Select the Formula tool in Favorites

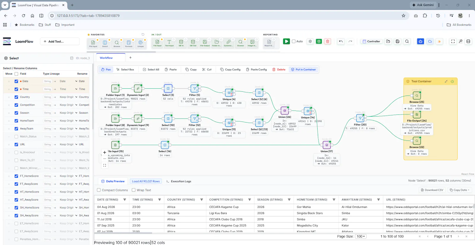(129, 43)
